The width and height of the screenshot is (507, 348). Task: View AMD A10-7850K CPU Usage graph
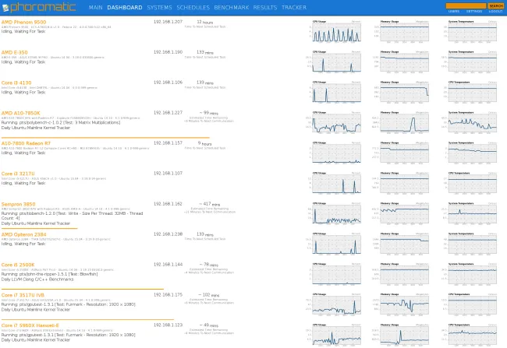coord(336,123)
